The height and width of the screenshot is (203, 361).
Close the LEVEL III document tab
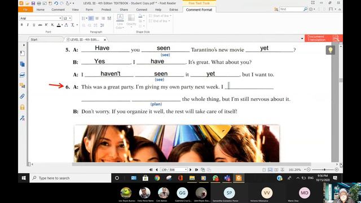coord(105,39)
